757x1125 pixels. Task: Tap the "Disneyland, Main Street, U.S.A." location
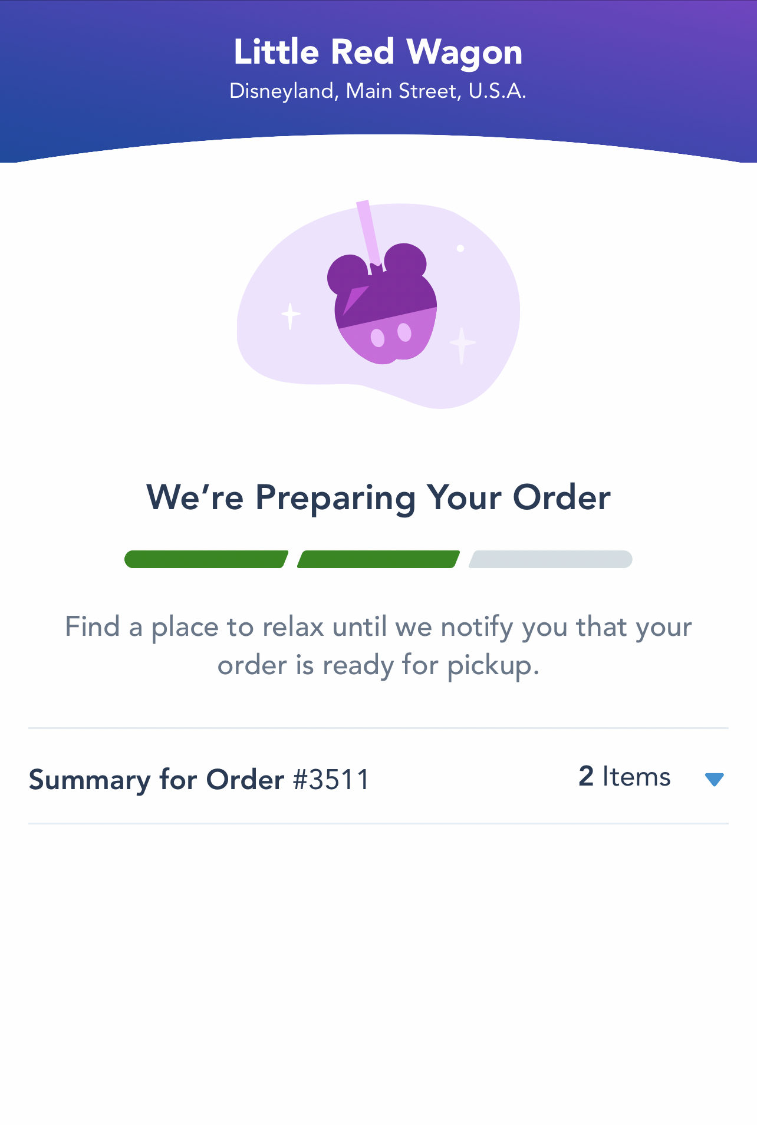[x=378, y=91]
